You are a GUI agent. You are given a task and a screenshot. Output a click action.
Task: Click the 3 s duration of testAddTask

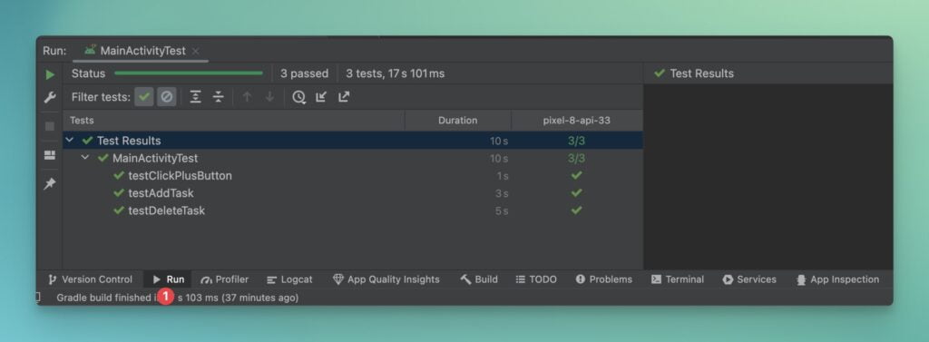click(x=502, y=193)
